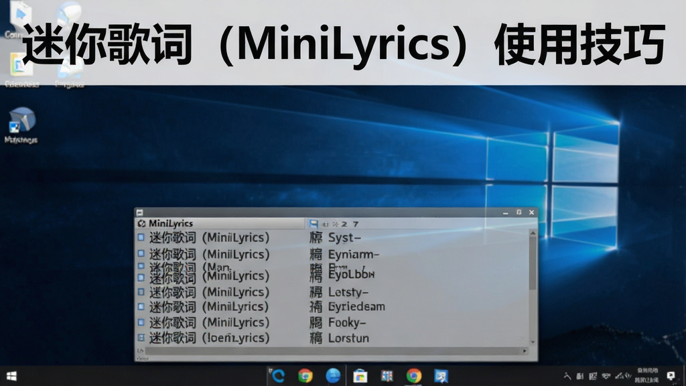Select the "Syst-" entry text
Screen dimensions: 686x386
click(344, 238)
